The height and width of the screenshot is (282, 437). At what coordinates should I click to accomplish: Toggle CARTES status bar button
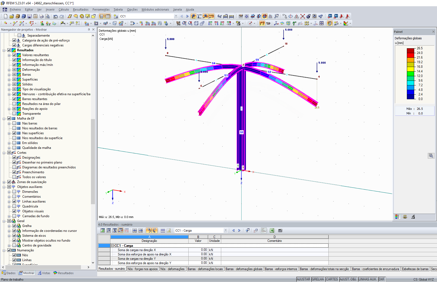point(332,279)
